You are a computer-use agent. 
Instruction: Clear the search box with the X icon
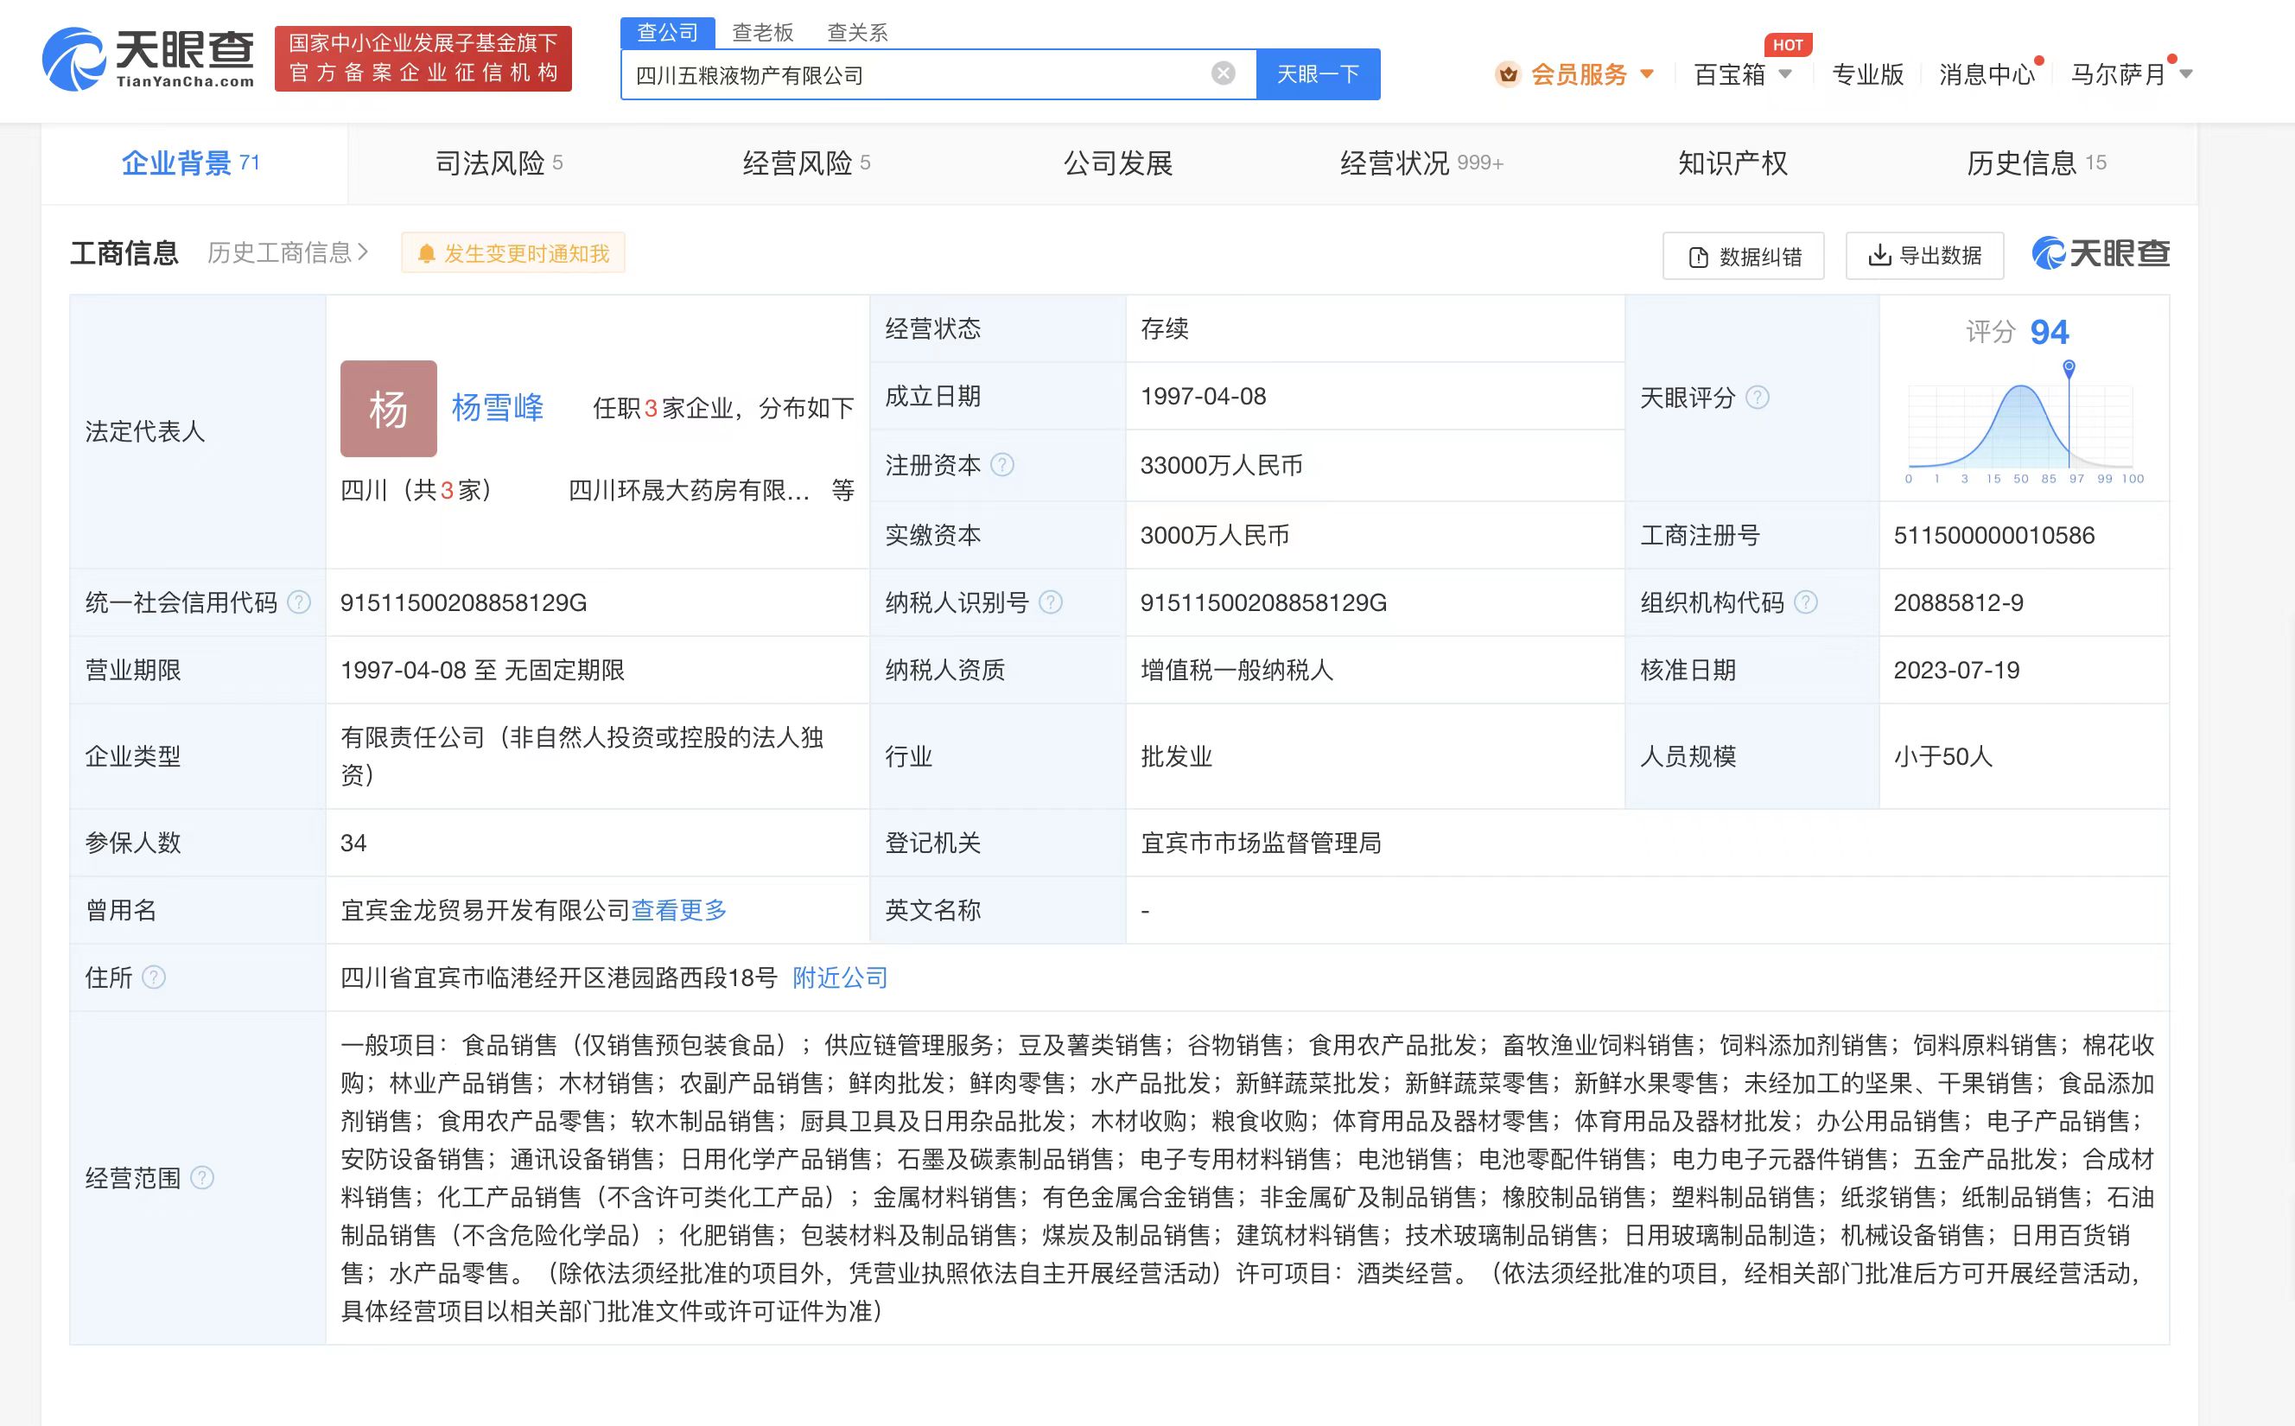click(x=1223, y=73)
